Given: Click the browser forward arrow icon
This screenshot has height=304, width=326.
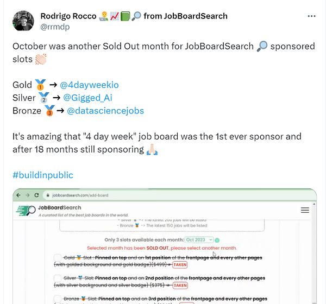Looking at the screenshot, I should [x=28, y=195].
